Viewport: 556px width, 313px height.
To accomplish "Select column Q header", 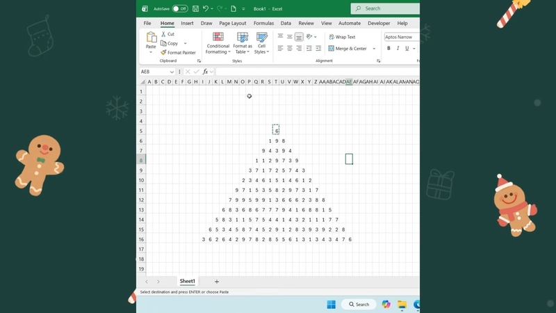I will 256,81.
